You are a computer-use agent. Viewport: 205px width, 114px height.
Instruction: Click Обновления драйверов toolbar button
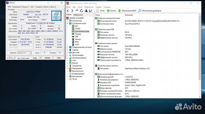150,11
